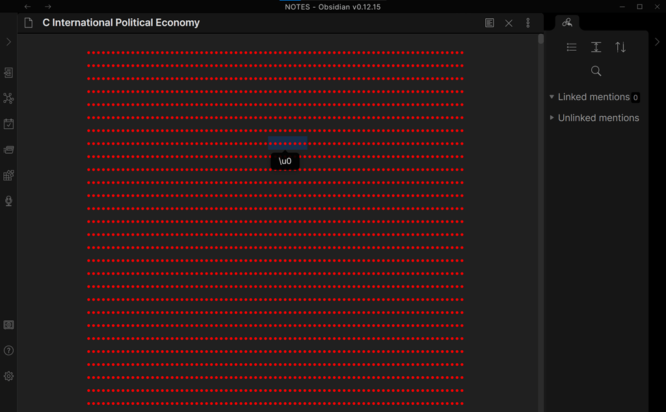Expand the Unlinked mentions section
666x412 pixels.
pyautogui.click(x=552, y=118)
